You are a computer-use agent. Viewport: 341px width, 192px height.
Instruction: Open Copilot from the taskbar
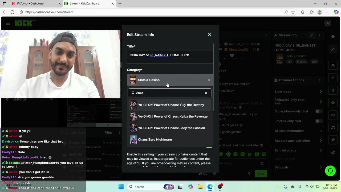click(x=190, y=187)
